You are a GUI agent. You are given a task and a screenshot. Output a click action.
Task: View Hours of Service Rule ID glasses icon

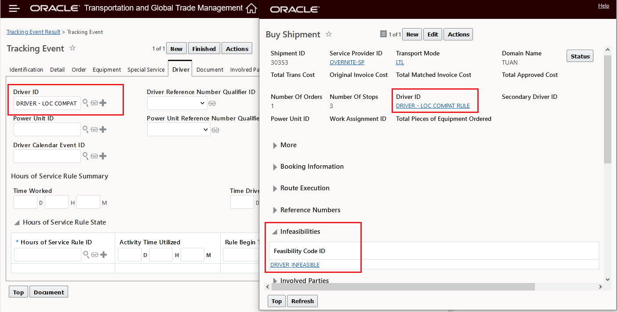95,255
